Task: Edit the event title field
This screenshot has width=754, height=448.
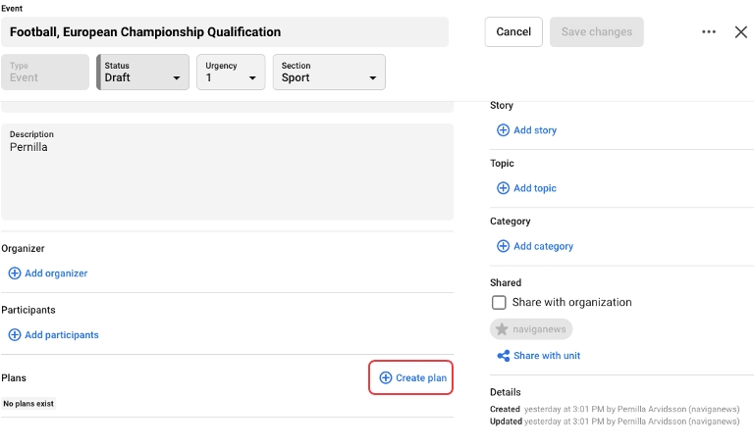Action: tap(224, 32)
